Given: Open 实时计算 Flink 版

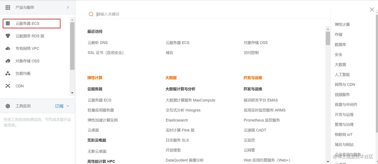Looking at the screenshot, I should [180, 130].
